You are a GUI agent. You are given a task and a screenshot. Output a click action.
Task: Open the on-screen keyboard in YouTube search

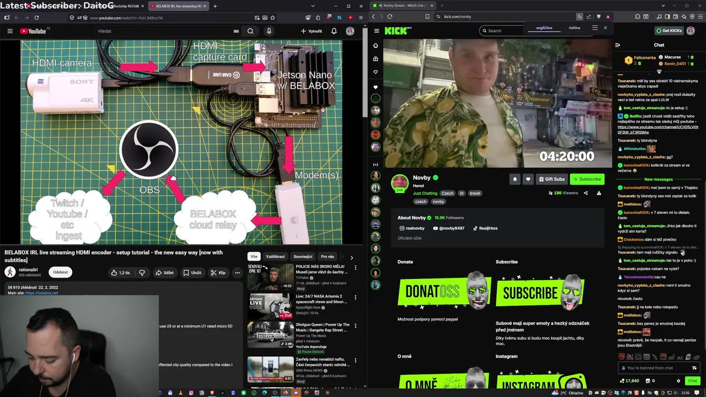click(236, 31)
